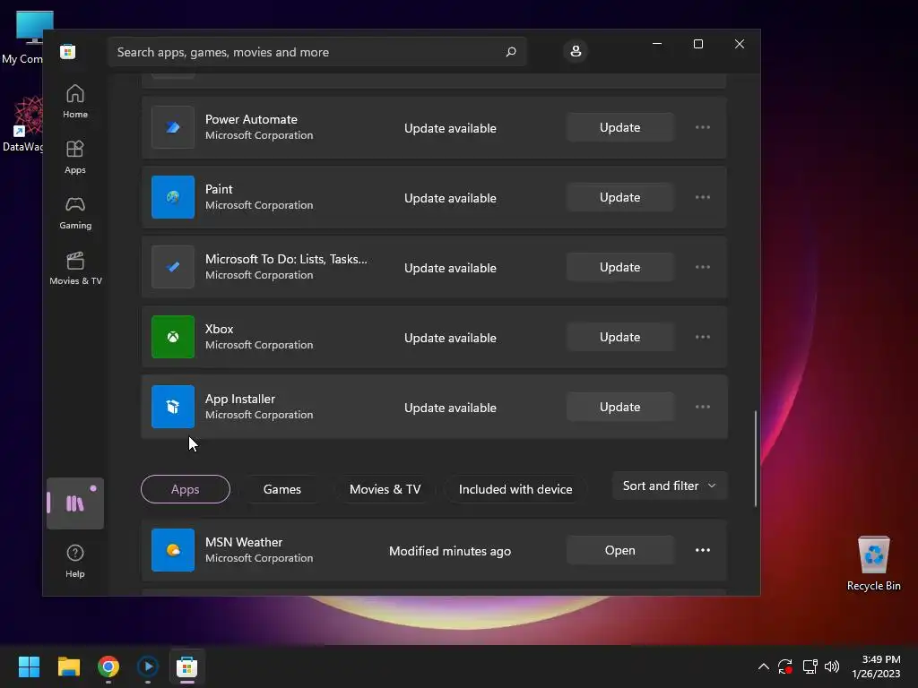
Task: Open the Library icon in the sidebar
Action: point(75,503)
